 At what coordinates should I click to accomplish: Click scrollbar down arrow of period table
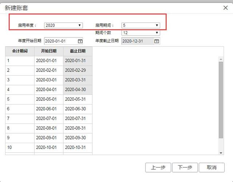click(x=221, y=153)
